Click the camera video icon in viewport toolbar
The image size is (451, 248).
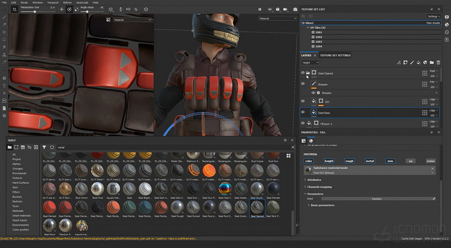coord(285,9)
